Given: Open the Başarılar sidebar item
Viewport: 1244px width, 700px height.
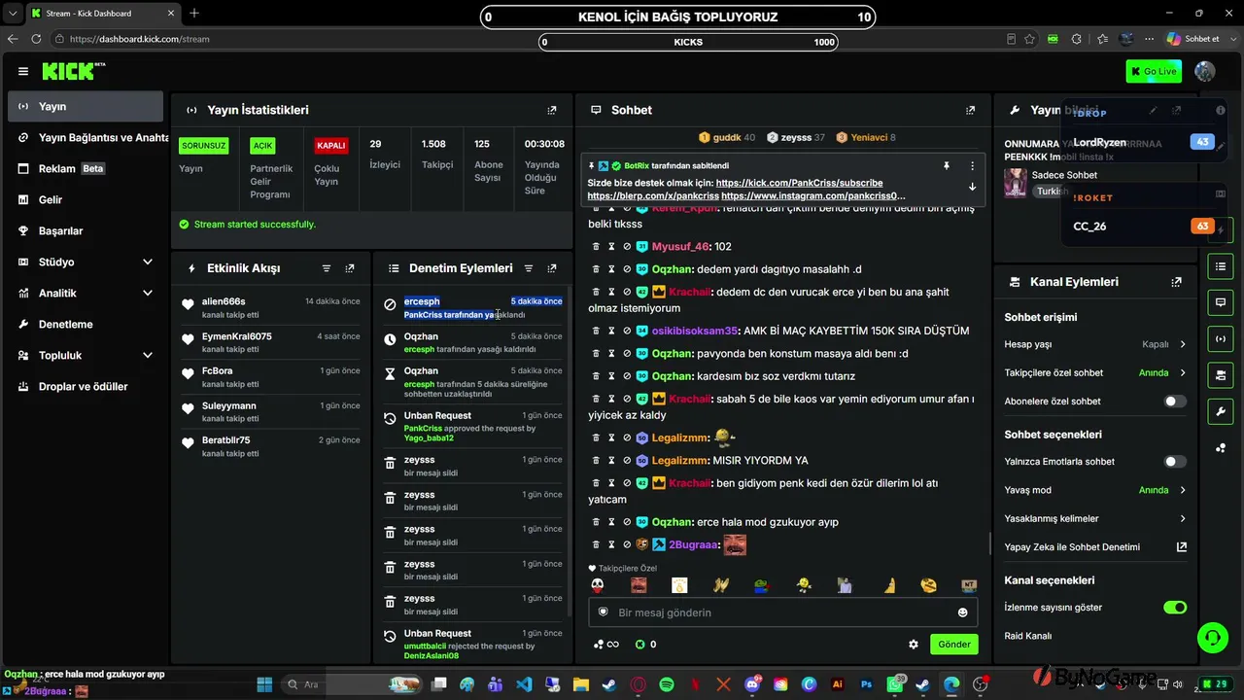Looking at the screenshot, I should (x=86, y=230).
